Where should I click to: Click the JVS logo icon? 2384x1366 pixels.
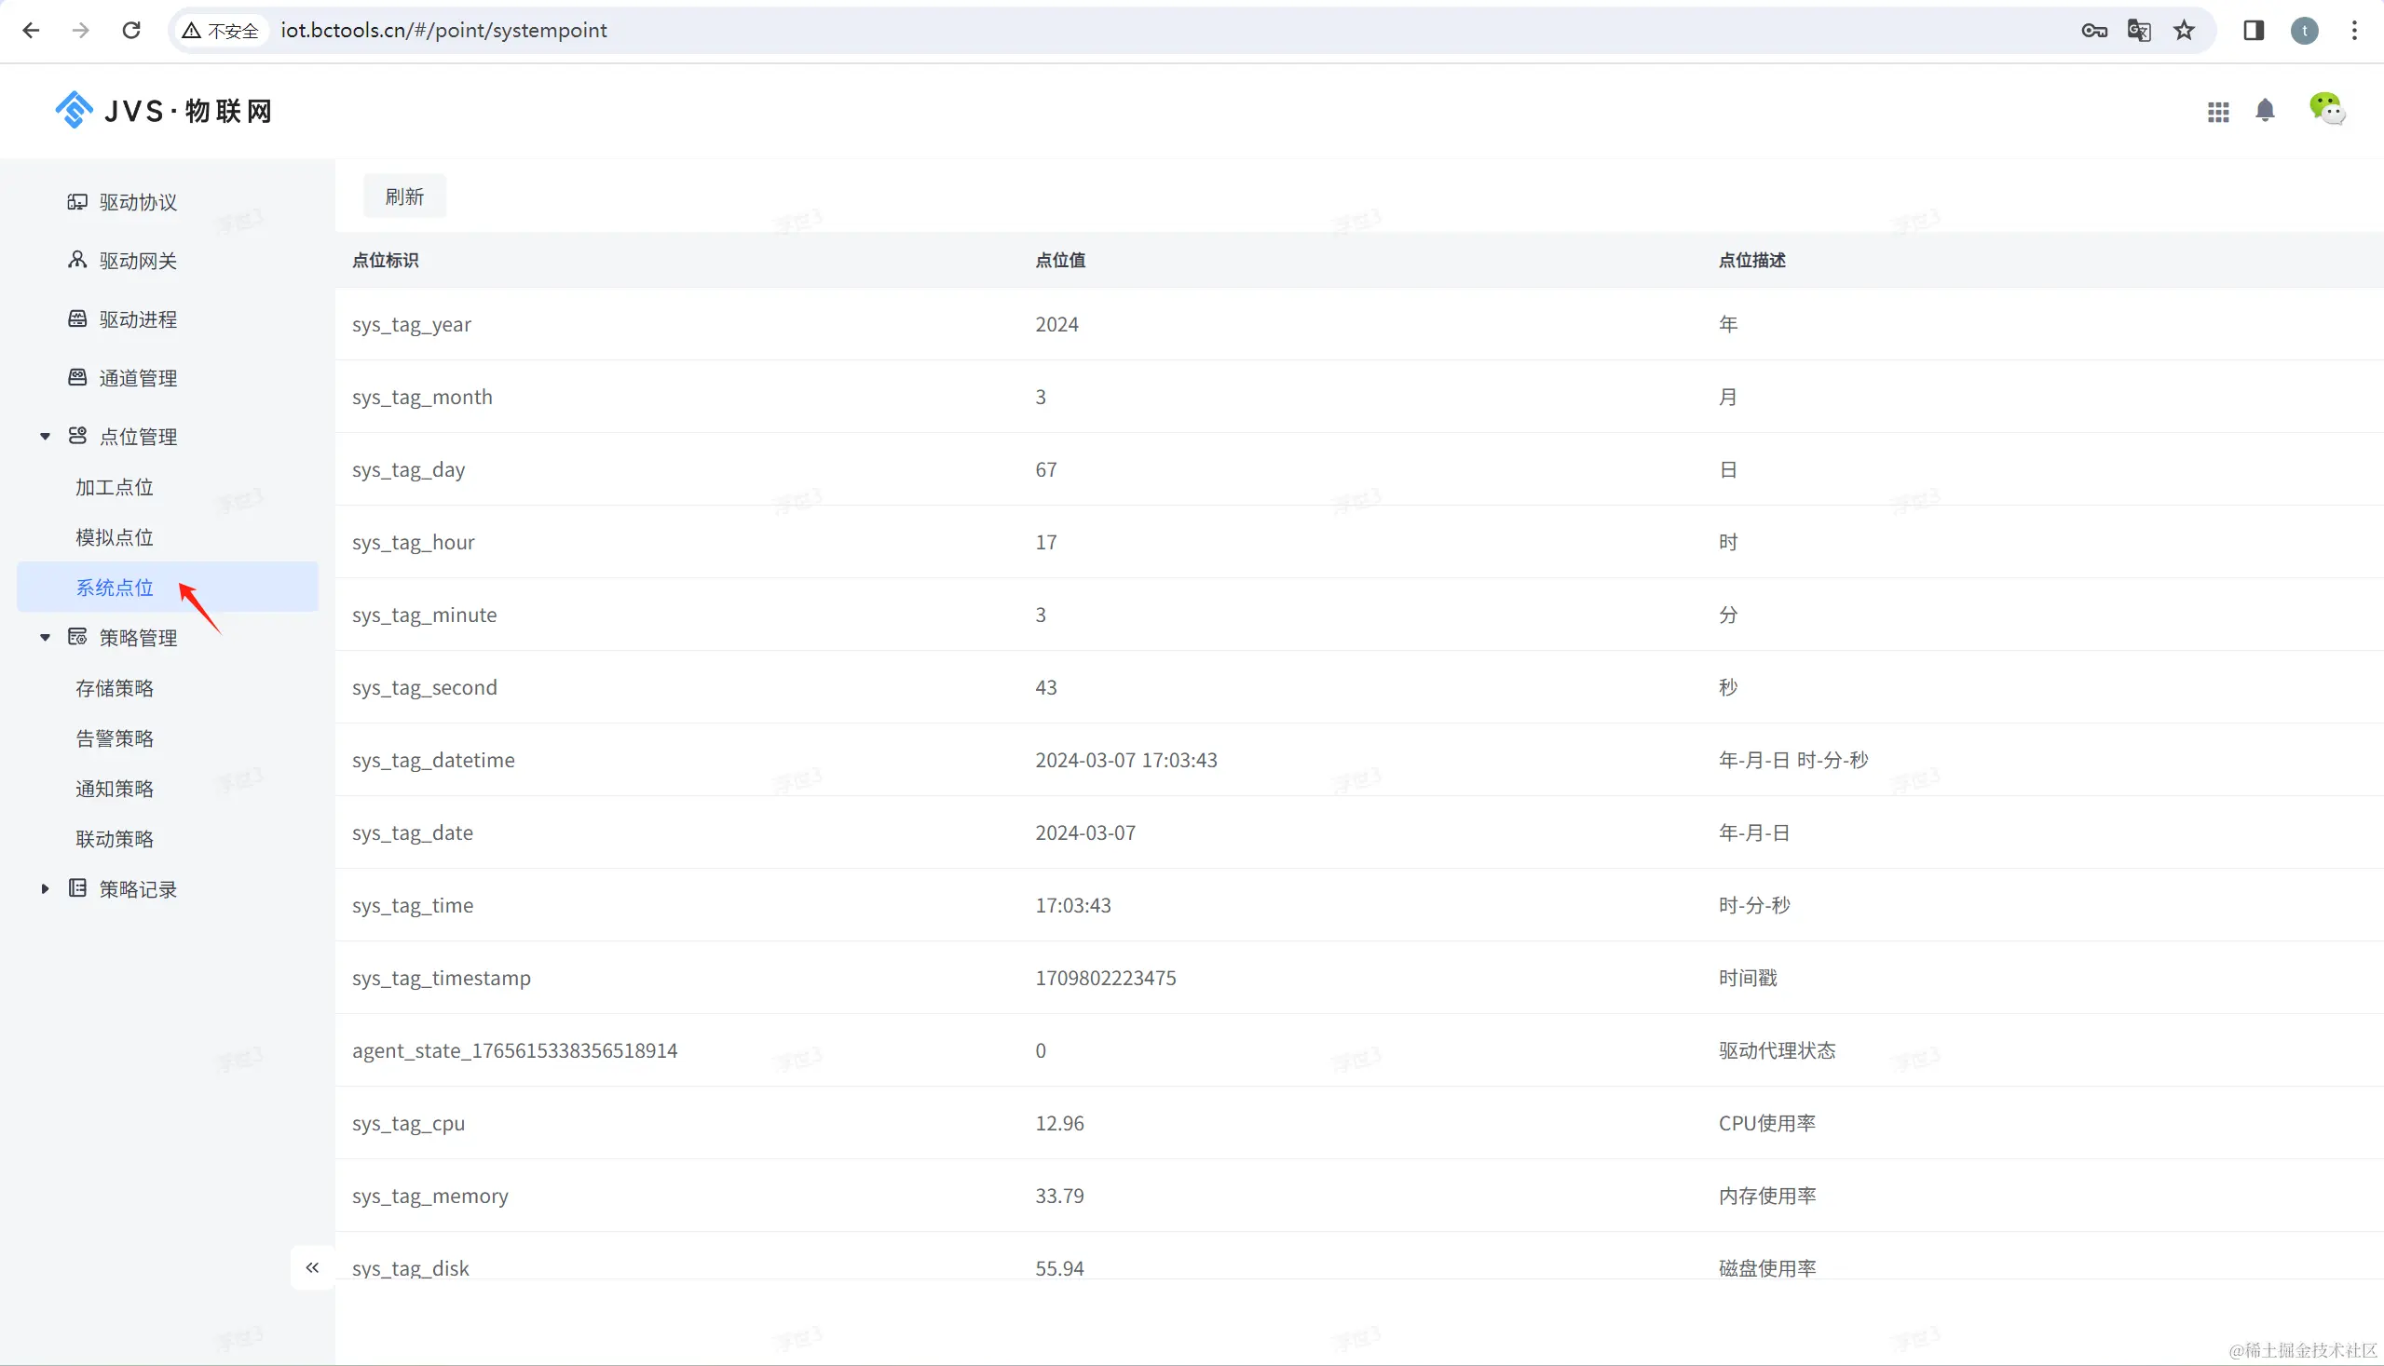click(75, 110)
